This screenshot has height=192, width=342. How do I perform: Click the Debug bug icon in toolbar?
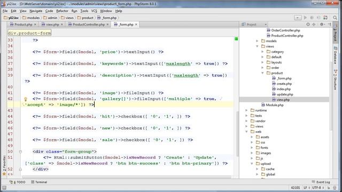point(312,18)
